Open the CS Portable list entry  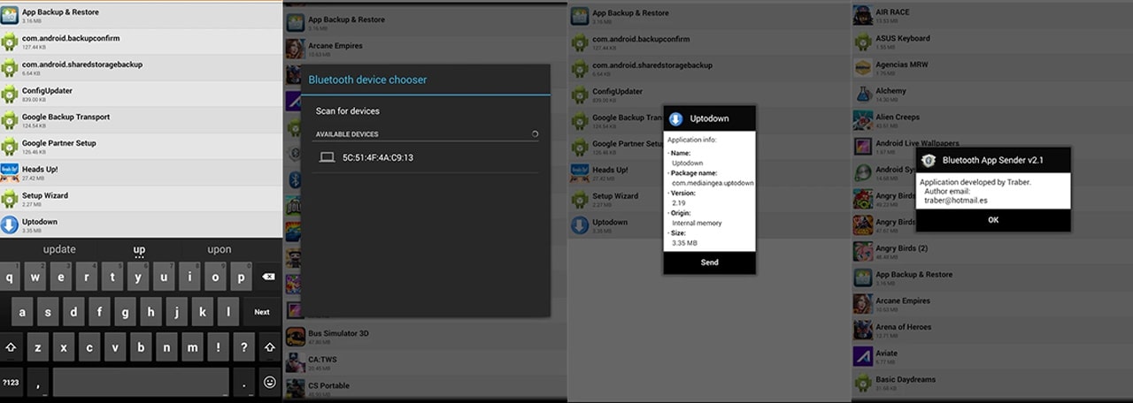pos(426,389)
